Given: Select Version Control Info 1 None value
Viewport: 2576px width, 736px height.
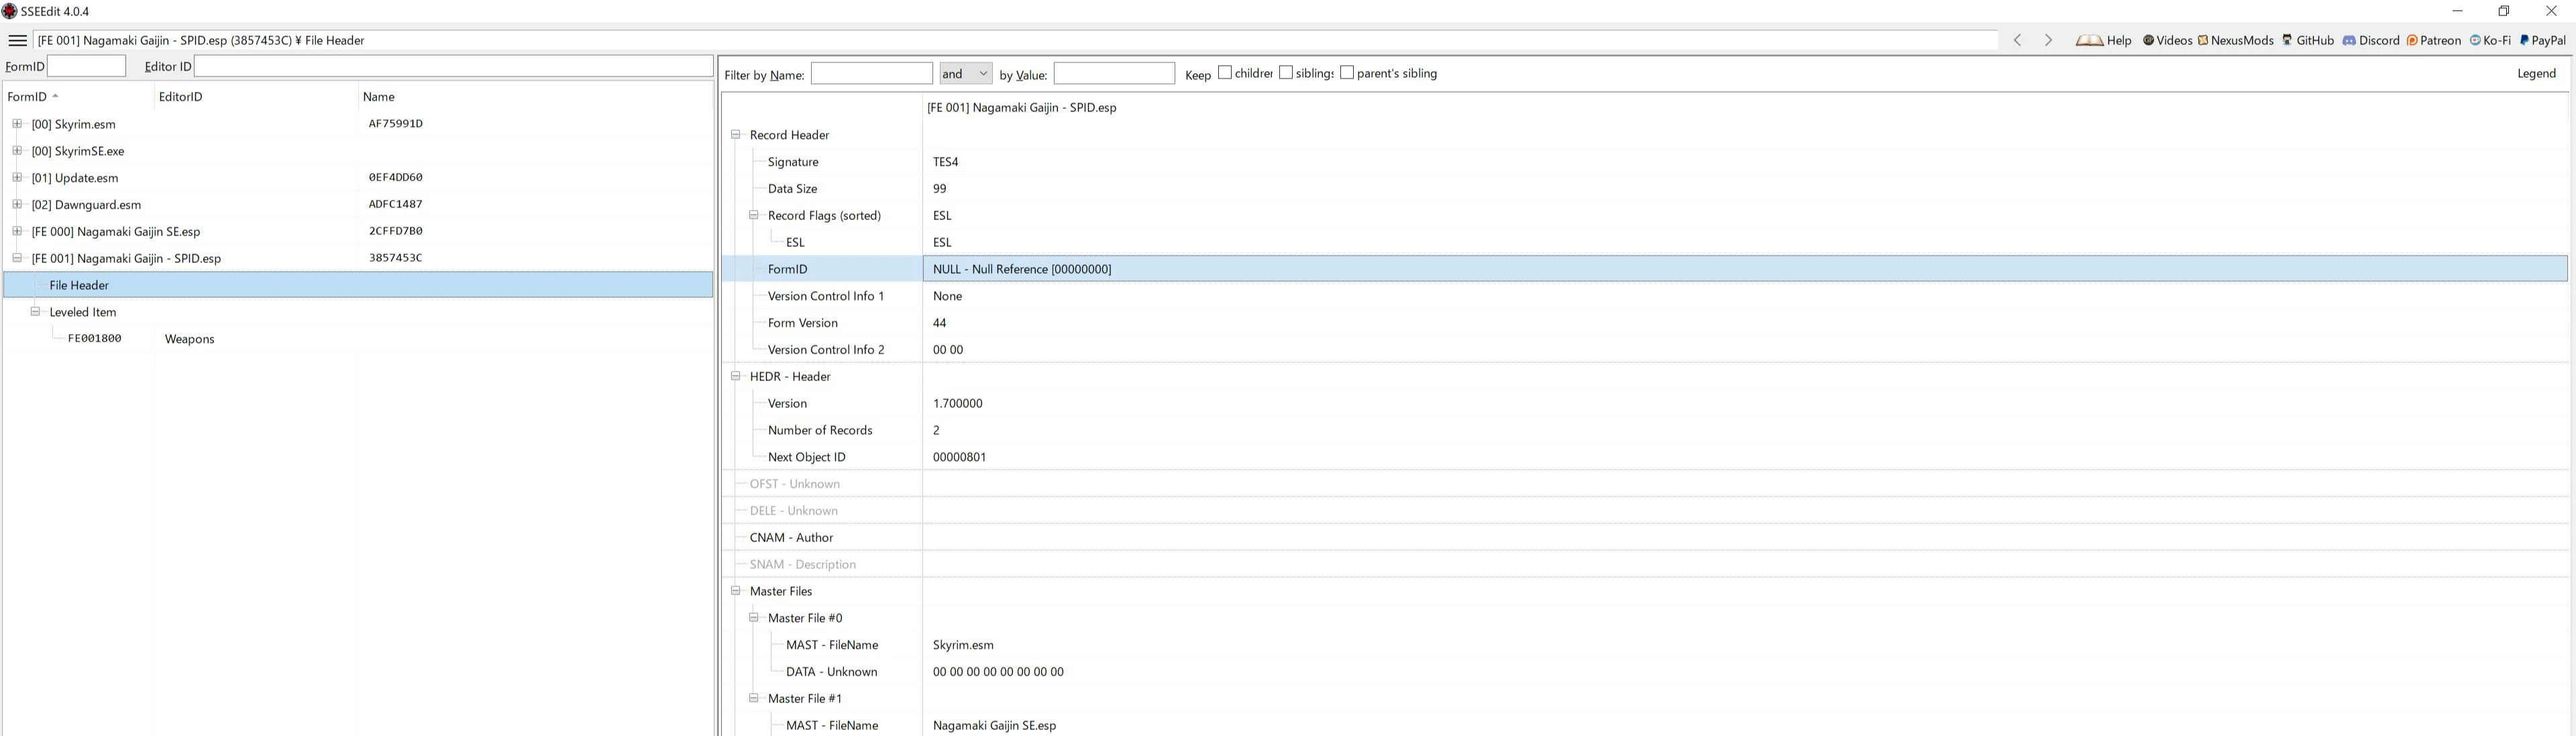Looking at the screenshot, I should coord(947,296).
